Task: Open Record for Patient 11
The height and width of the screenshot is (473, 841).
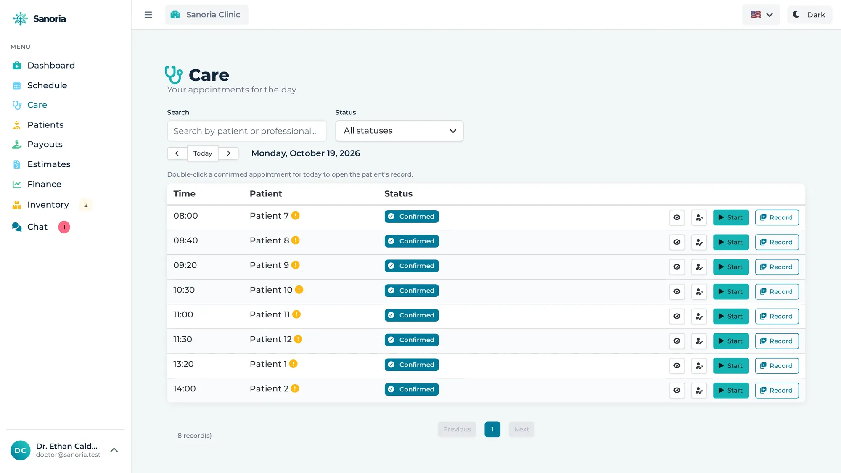Action: pos(777,316)
